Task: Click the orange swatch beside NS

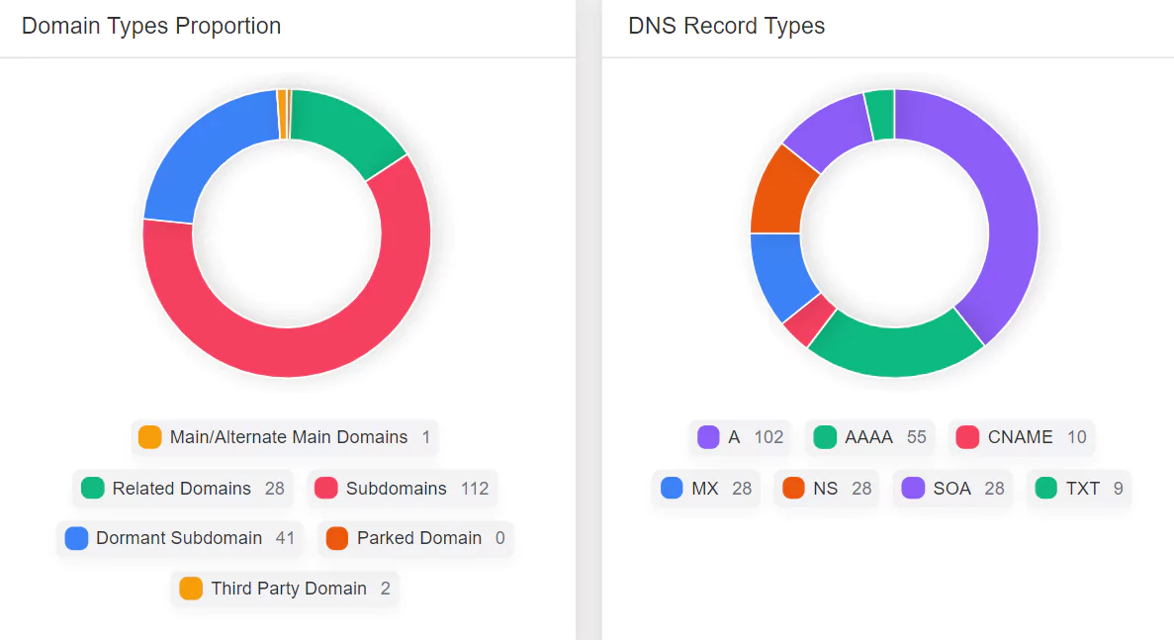Action: click(793, 488)
